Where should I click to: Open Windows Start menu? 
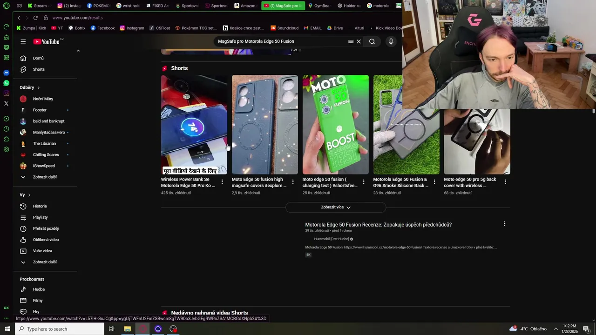[7, 329]
